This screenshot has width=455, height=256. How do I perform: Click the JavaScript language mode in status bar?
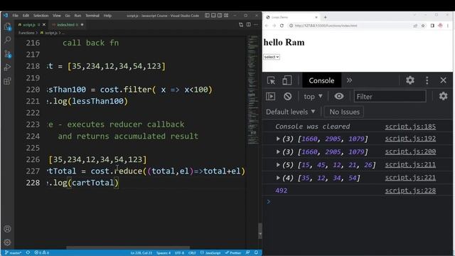tap(213, 253)
